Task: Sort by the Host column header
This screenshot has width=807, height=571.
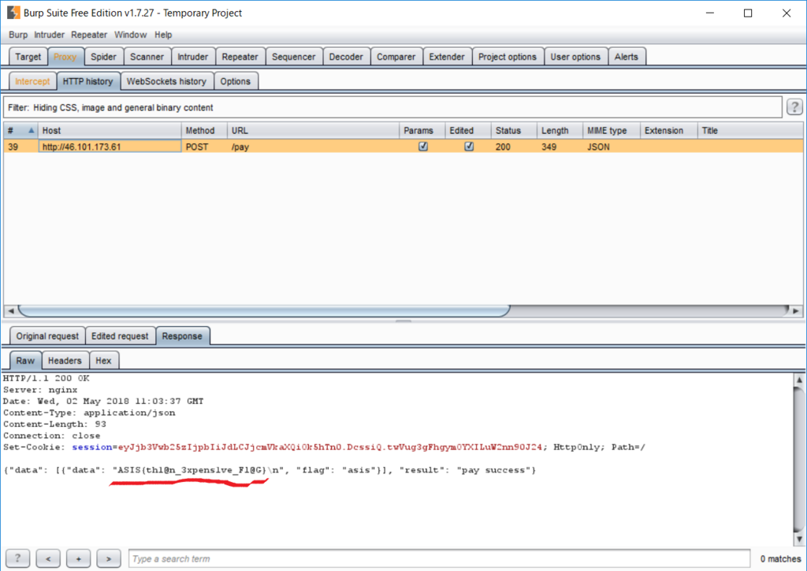Action: [109, 131]
